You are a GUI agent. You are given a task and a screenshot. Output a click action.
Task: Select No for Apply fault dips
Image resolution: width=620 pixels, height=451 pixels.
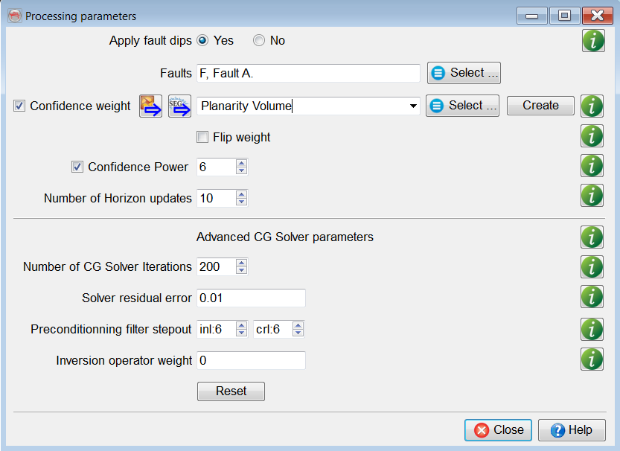259,41
